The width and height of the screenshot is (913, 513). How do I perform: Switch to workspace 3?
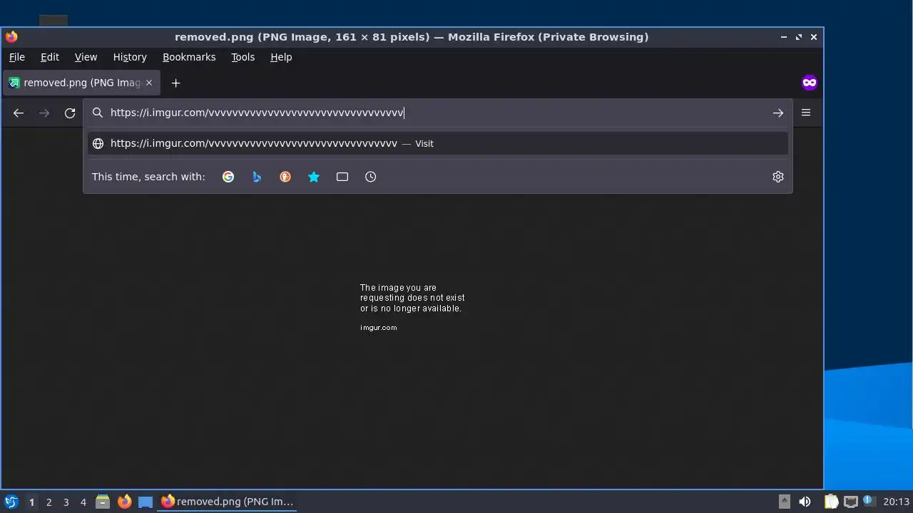tap(66, 502)
